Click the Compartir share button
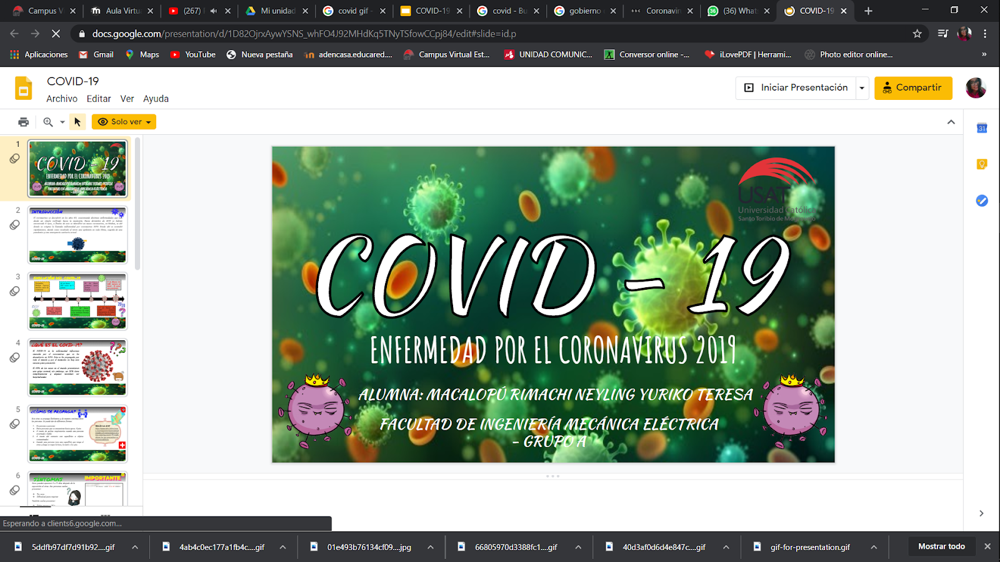Image resolution: width=1000 pixels, height=562 pixels. [x=913, y=88]
